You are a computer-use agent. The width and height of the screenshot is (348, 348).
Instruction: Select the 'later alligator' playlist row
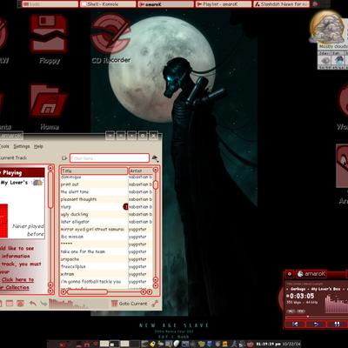click(x=106, y=222)
